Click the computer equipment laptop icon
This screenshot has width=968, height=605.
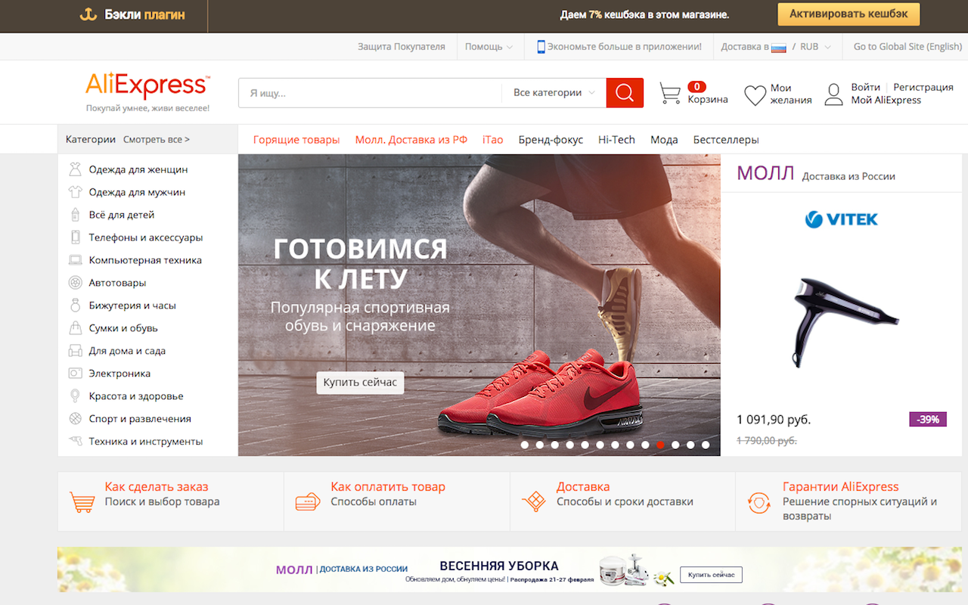click(x=75, y=260)
